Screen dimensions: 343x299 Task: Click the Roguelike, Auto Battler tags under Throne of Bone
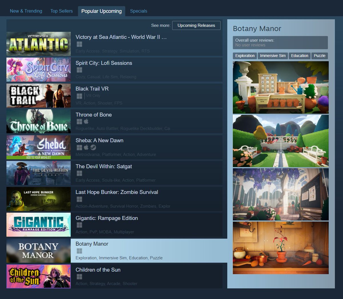click(x=123, y=129)
